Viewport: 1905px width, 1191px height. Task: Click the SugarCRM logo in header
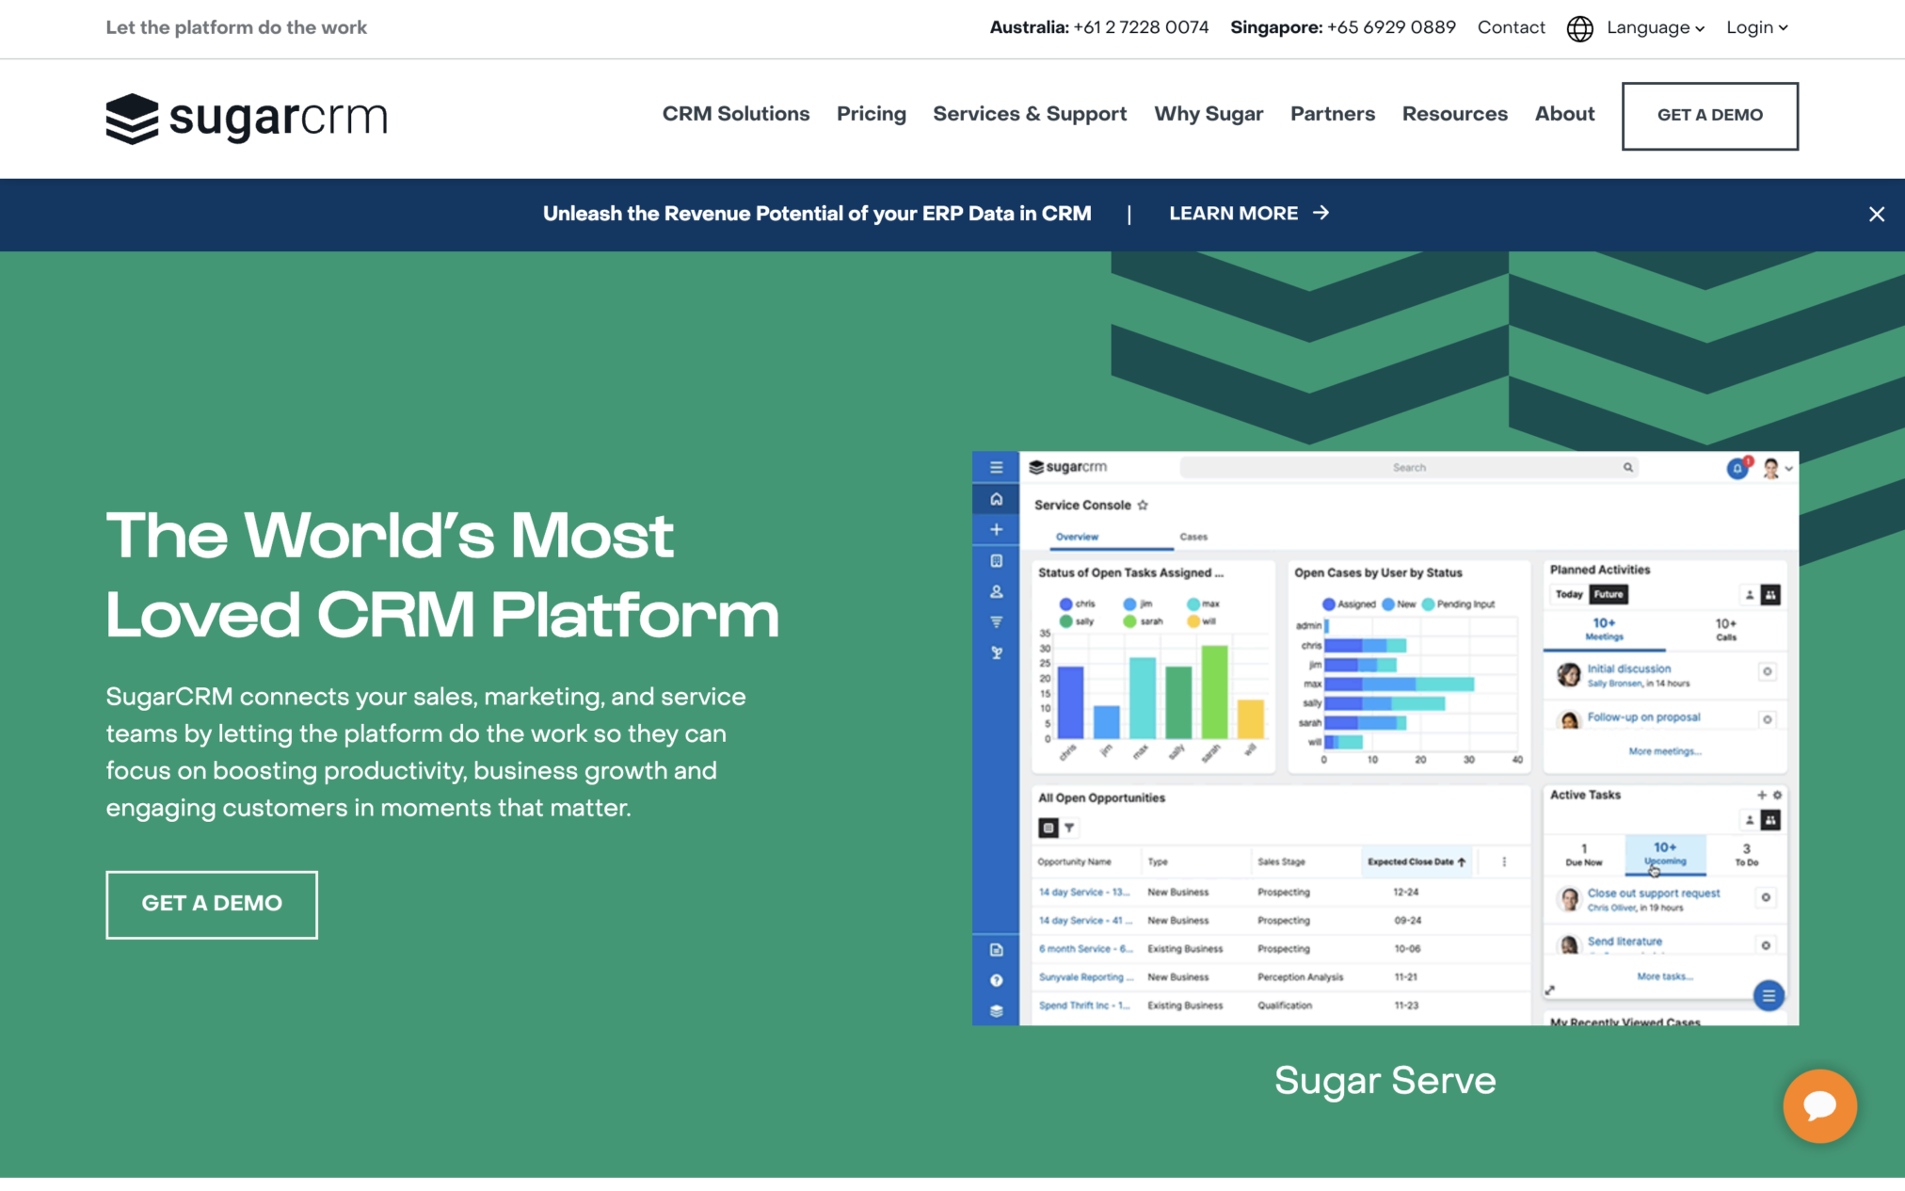pyautogui.click(x=247, y=119)
